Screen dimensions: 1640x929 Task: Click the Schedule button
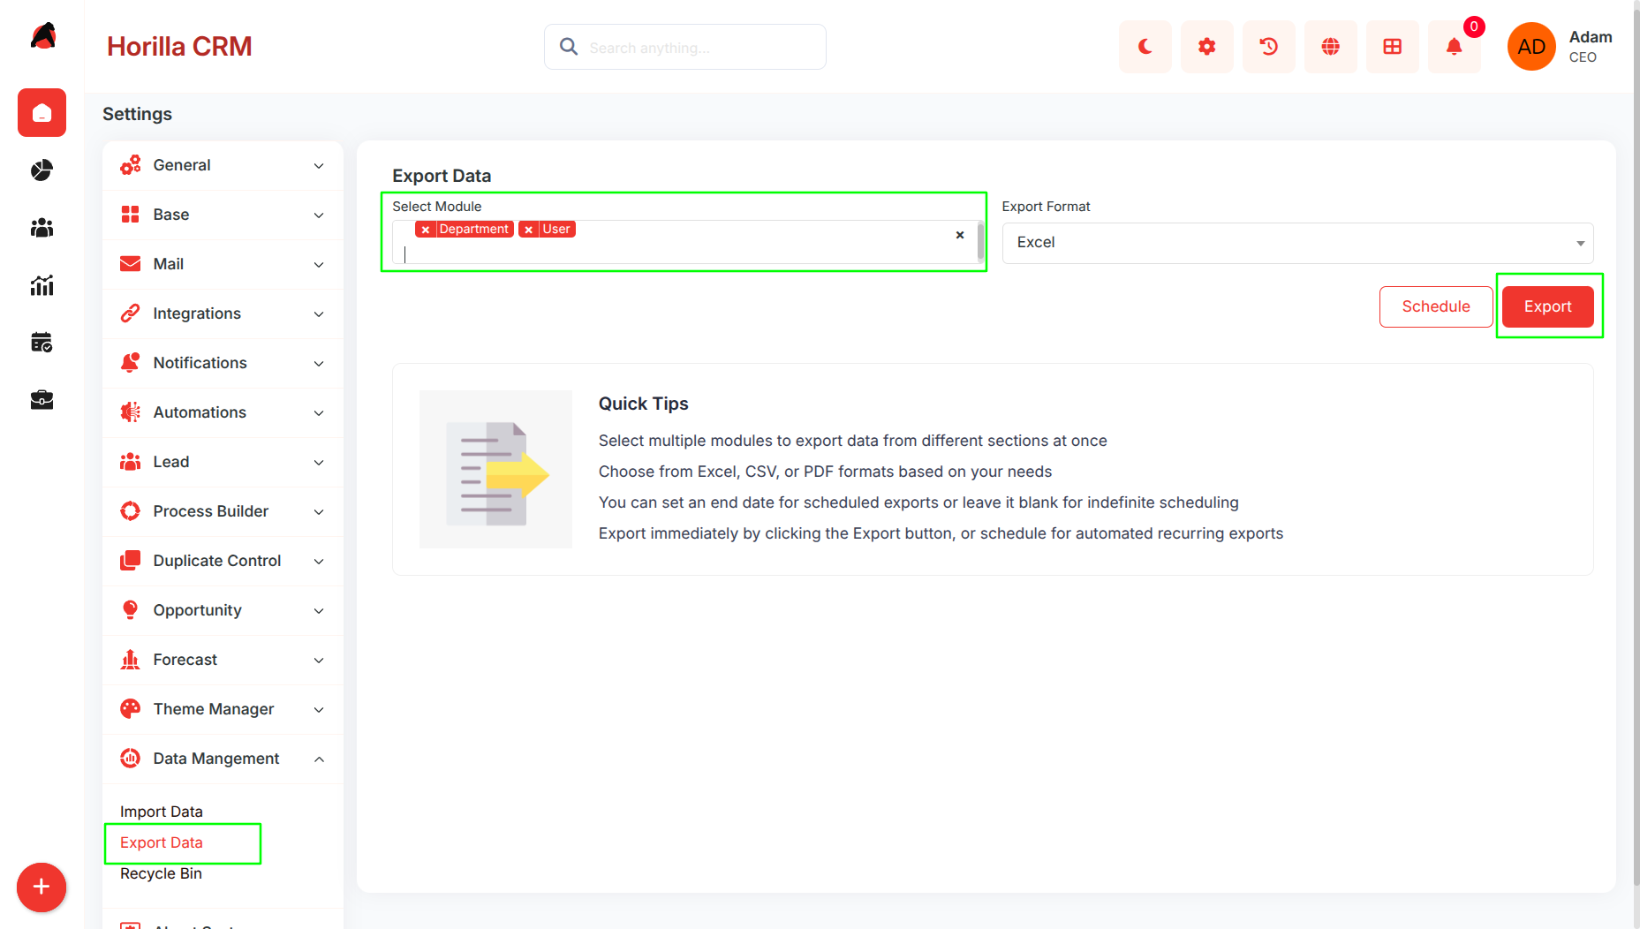coord(1436,306)
